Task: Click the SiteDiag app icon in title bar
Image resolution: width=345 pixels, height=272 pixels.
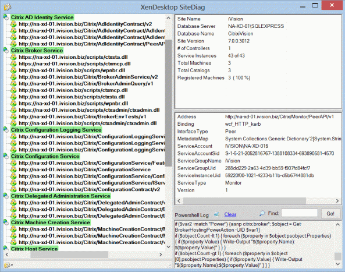Action: pyautogui.click(x=8, y=7)
